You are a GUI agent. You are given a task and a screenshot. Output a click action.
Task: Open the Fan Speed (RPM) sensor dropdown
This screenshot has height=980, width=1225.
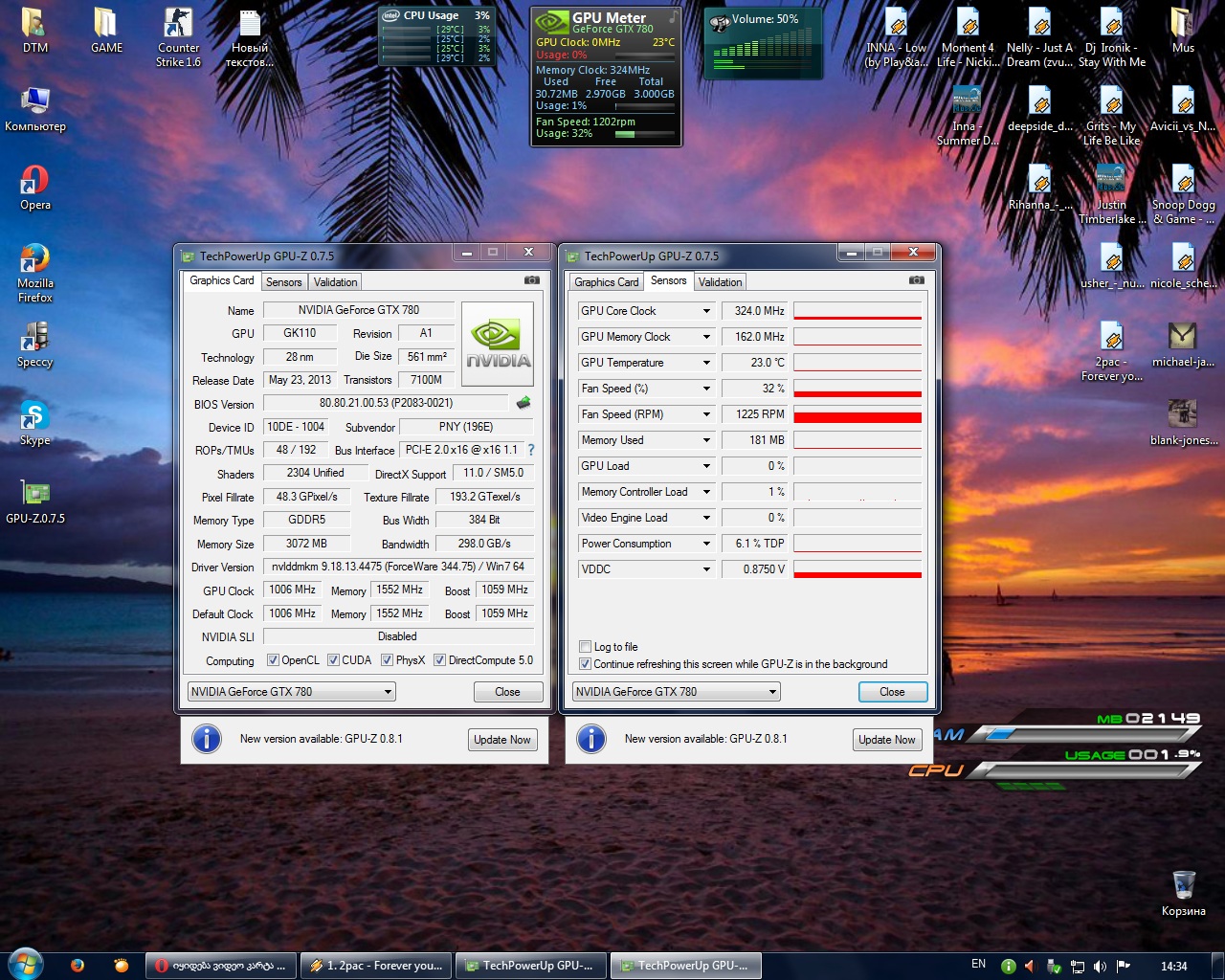click(706, 414)
